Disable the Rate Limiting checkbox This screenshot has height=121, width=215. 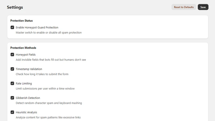click(12, 83)
